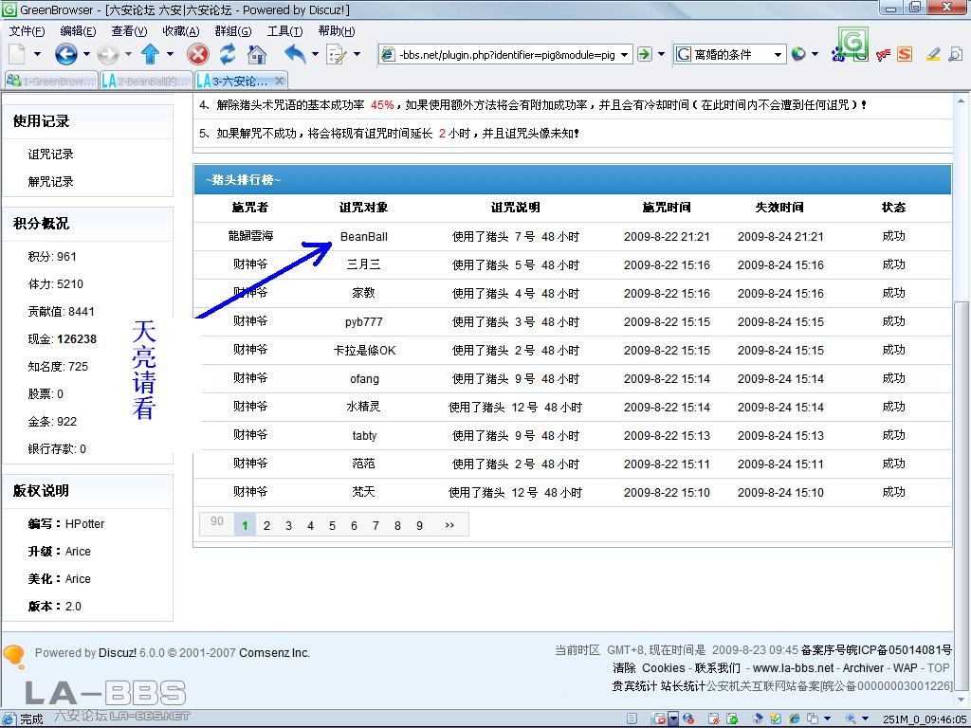Viewport: 971px width, 728px height.
Task: Expand the address bar URL dropdown
Action: [625, 55]
